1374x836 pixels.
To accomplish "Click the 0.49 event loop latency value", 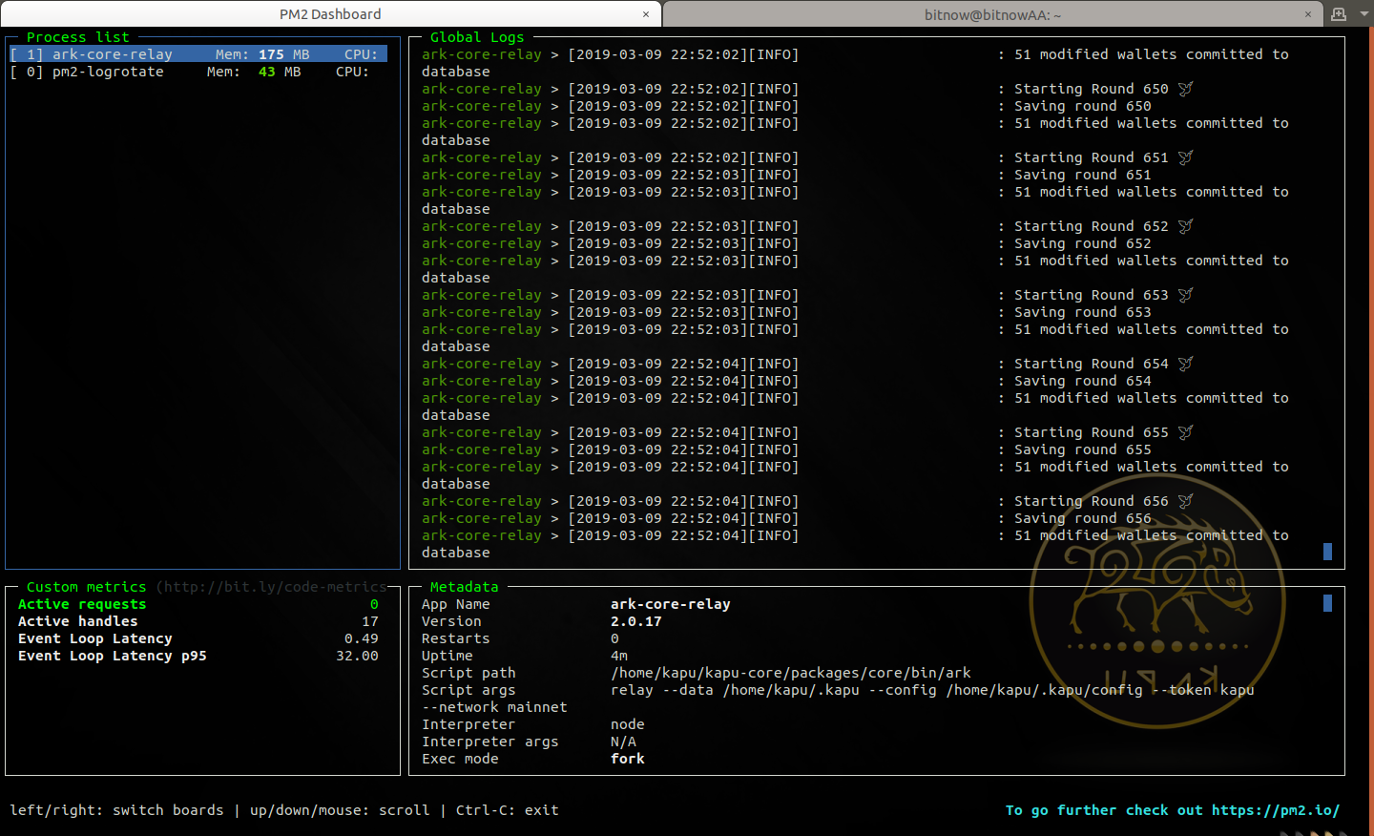I will pos(362,638).
